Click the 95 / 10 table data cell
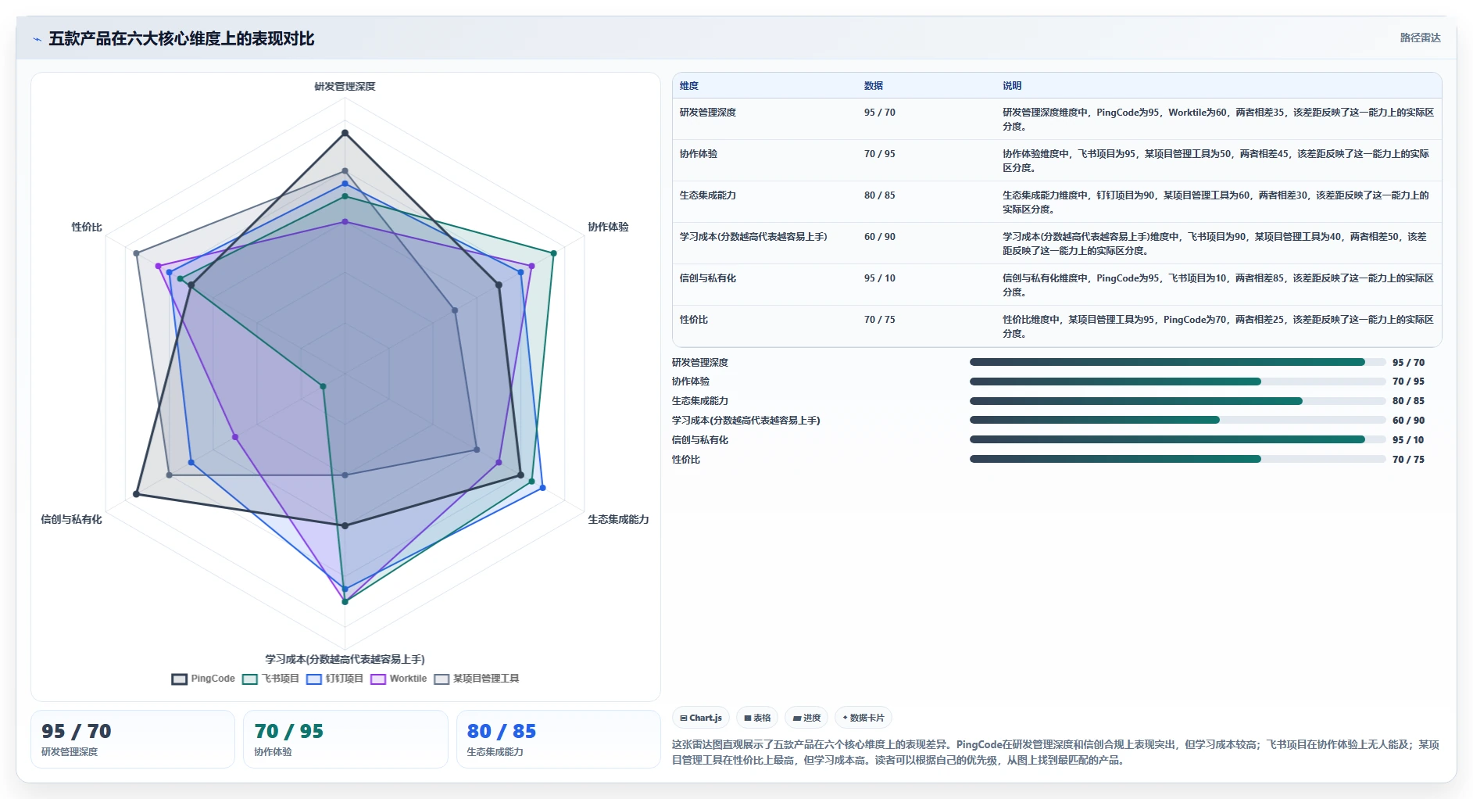The image size is (1473, 799). 880,278
